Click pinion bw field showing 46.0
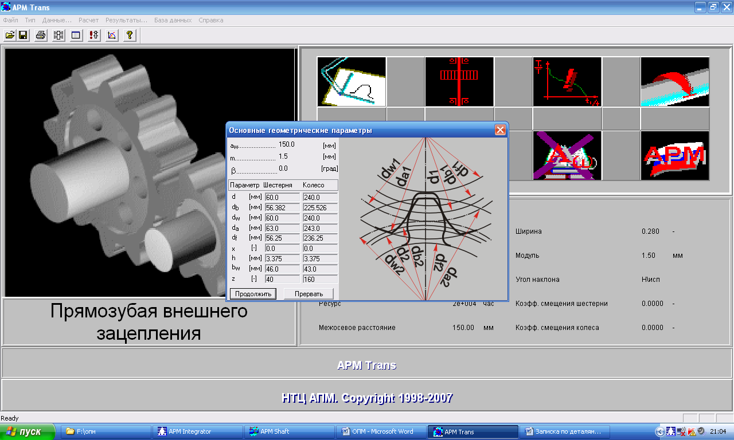The height and width of the screenshot is (440, 734). (x=282, y=269)
